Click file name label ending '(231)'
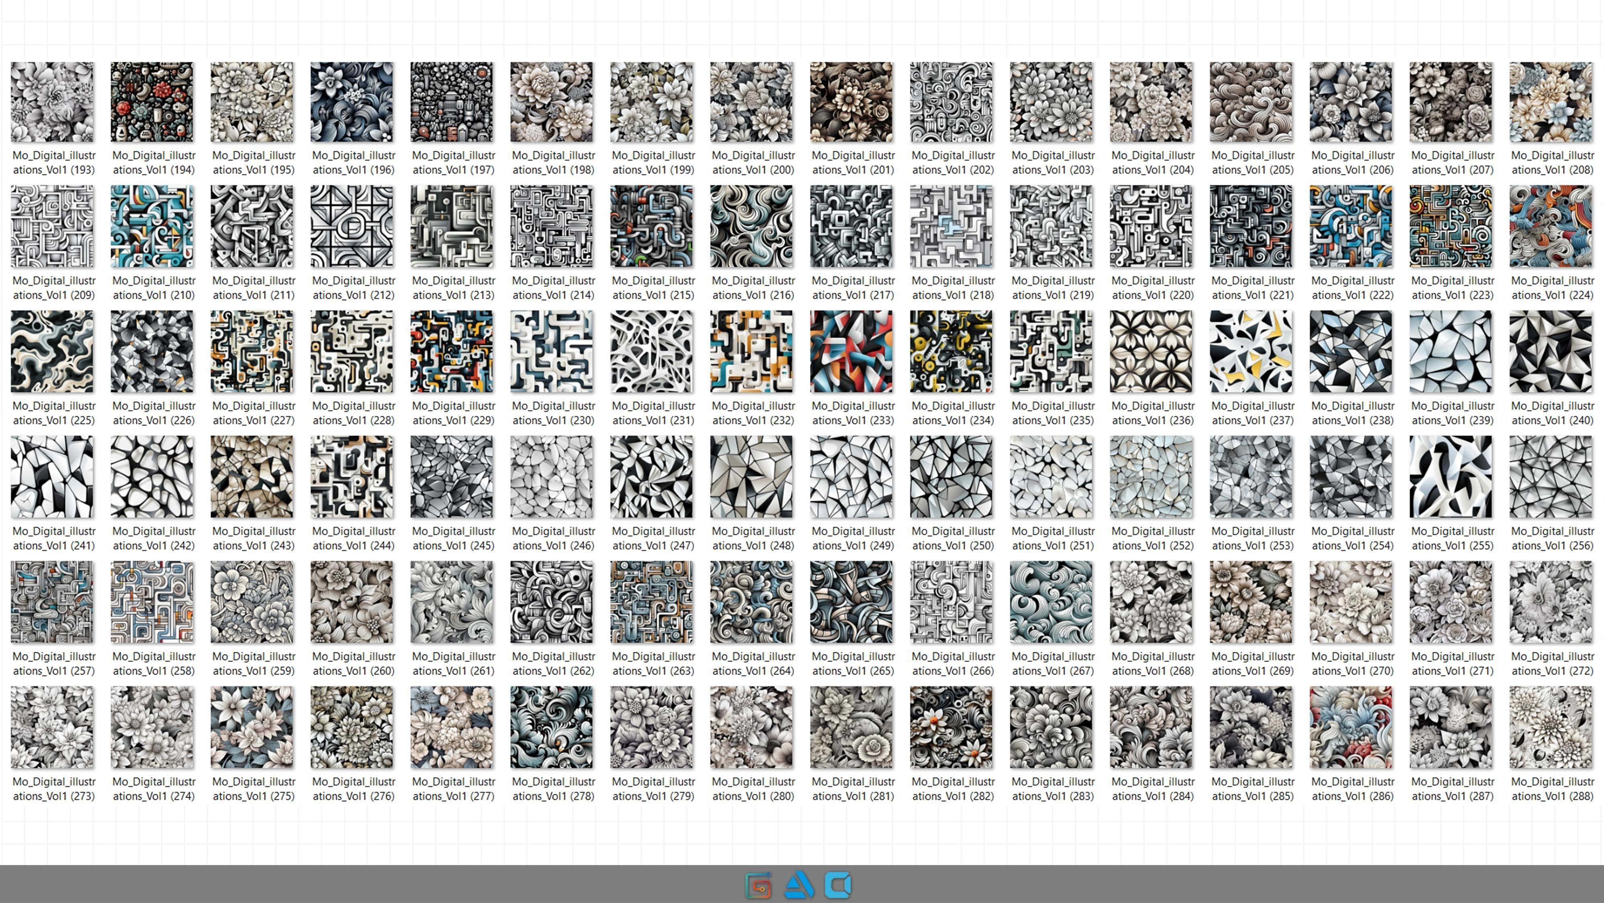The image size is (1604, 903). pyautogui.click(x=653, y=413)
